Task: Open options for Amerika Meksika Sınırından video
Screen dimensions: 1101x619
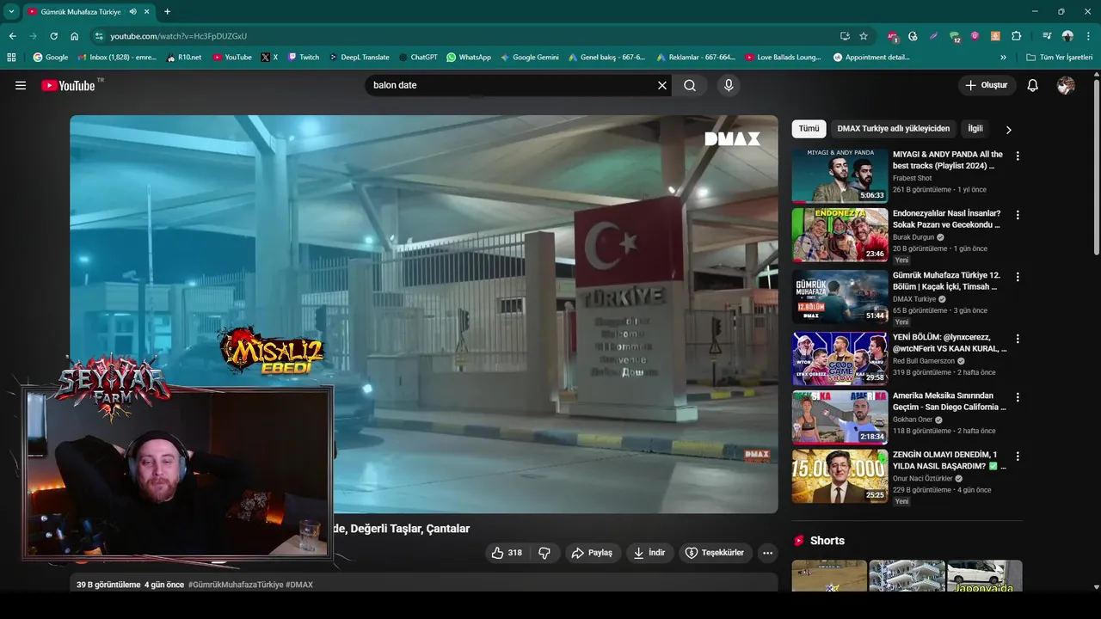Action: [1018, 397]
